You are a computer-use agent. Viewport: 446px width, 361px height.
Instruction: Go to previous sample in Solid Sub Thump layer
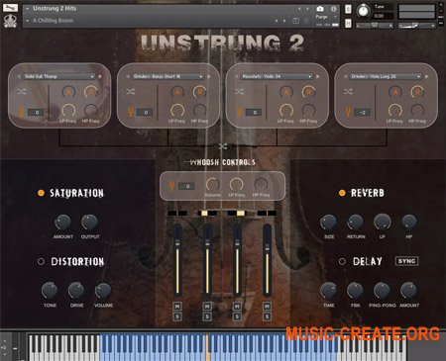pyautogui.click(x=19, y=76)
